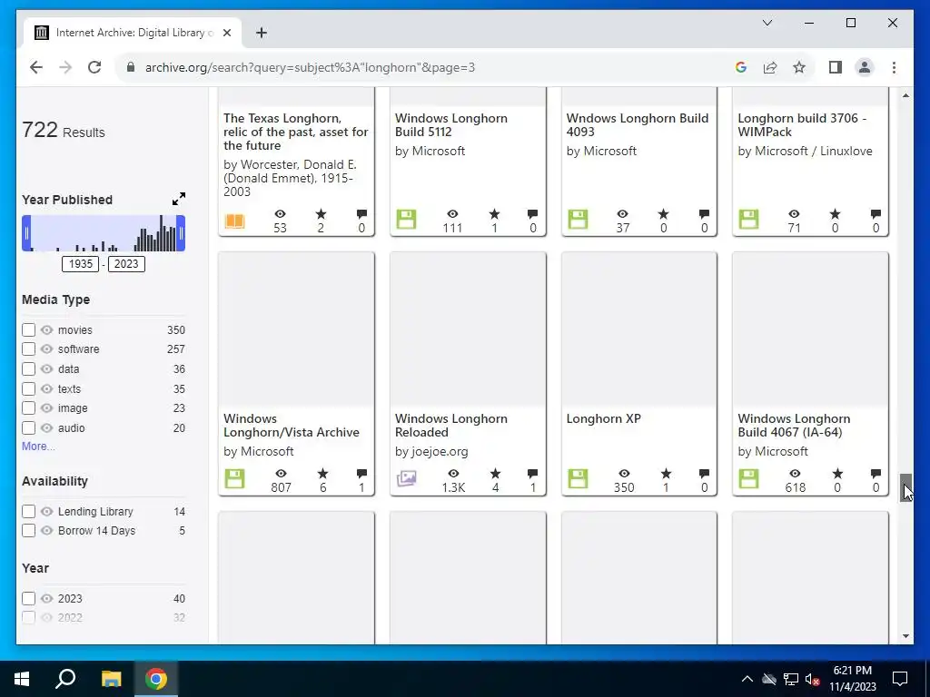The image size is (930, 697).
Task: Hide 2023 results with eye icon
Action: (x=47, y=599)
